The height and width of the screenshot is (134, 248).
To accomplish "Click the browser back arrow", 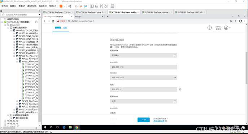I will click(45, 21).
